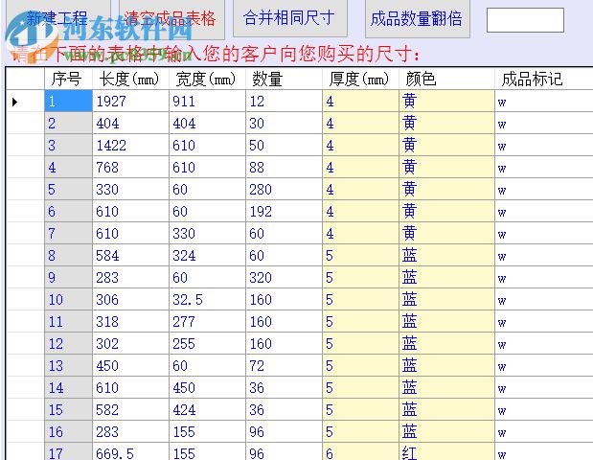
Task: Select the 成品标记 cell w in row 6
Action: (x=544, y=212)
